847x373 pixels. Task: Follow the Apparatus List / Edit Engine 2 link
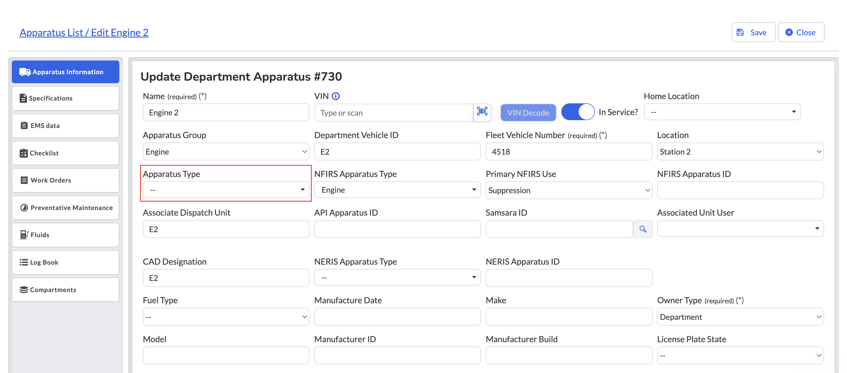[84, 32]
